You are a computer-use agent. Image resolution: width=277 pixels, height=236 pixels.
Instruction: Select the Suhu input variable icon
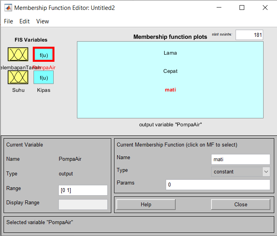tap(18, 77)
